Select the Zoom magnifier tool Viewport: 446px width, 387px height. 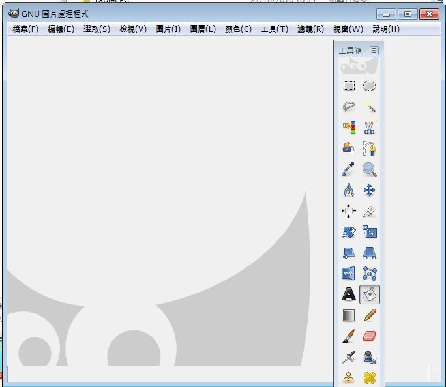[369, 169]
